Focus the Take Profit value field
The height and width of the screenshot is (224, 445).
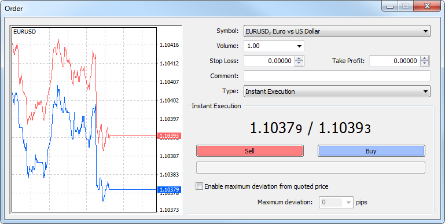pyautogui.click(x=395, y=61)
